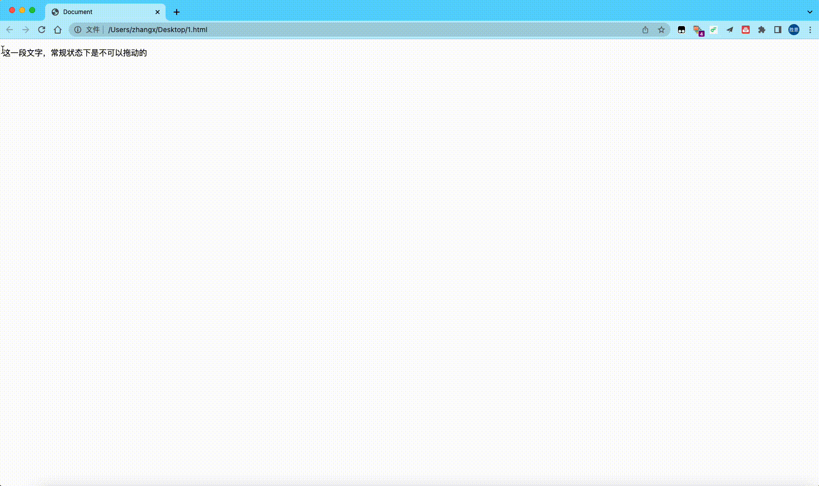Open the Extensions puzzle piece menu
Image resolution: width=819 pixels, height=486 pixels.
tap(762, 30)
